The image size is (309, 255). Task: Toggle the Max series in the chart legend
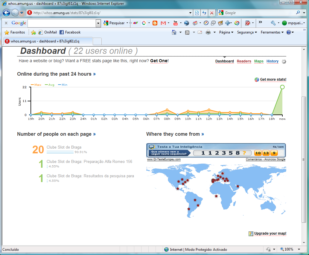click(36, 85)
